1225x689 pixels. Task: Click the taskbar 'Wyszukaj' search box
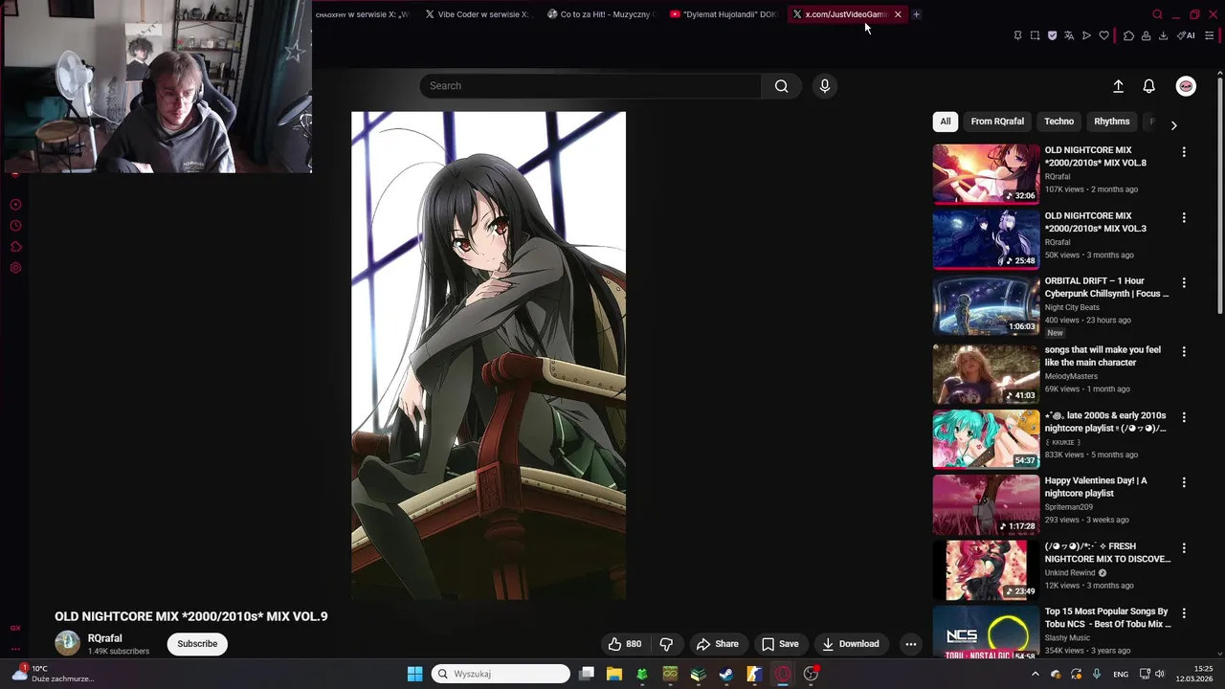(x=501, y=674)
